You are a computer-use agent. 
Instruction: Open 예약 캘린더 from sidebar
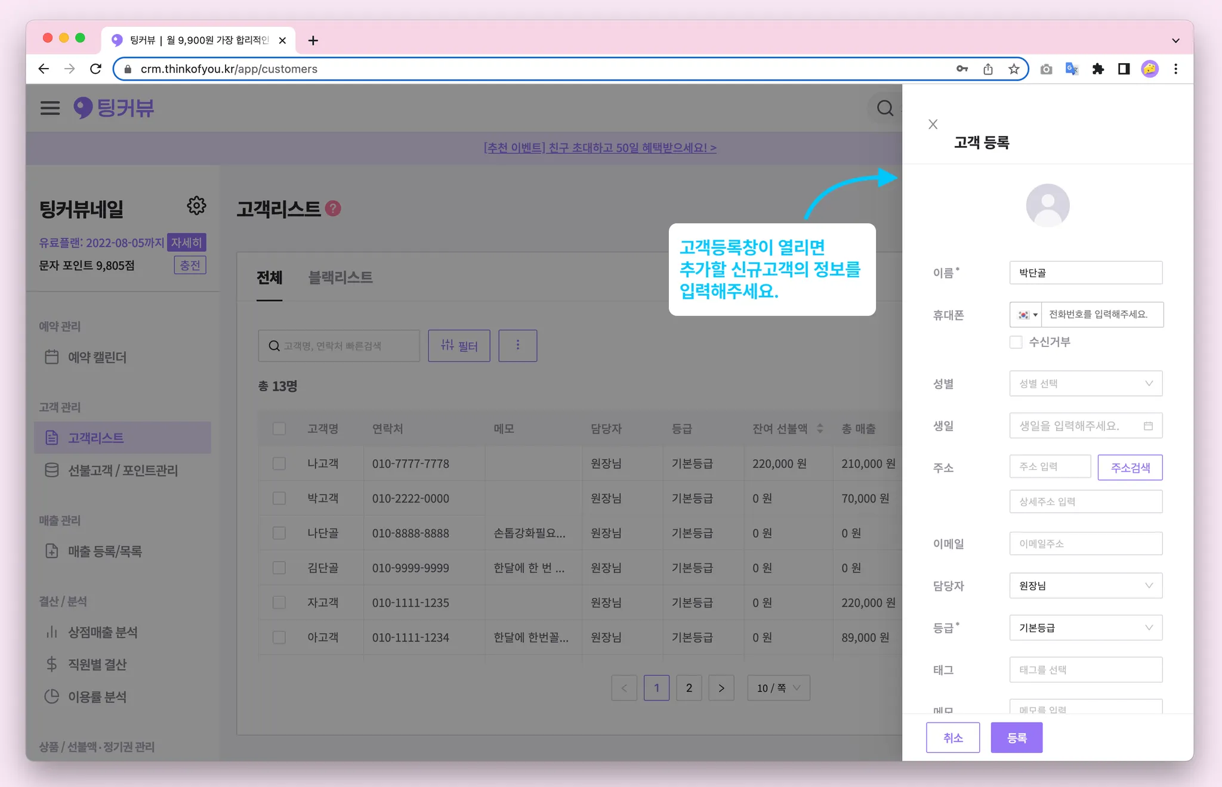tap(97, 357)
